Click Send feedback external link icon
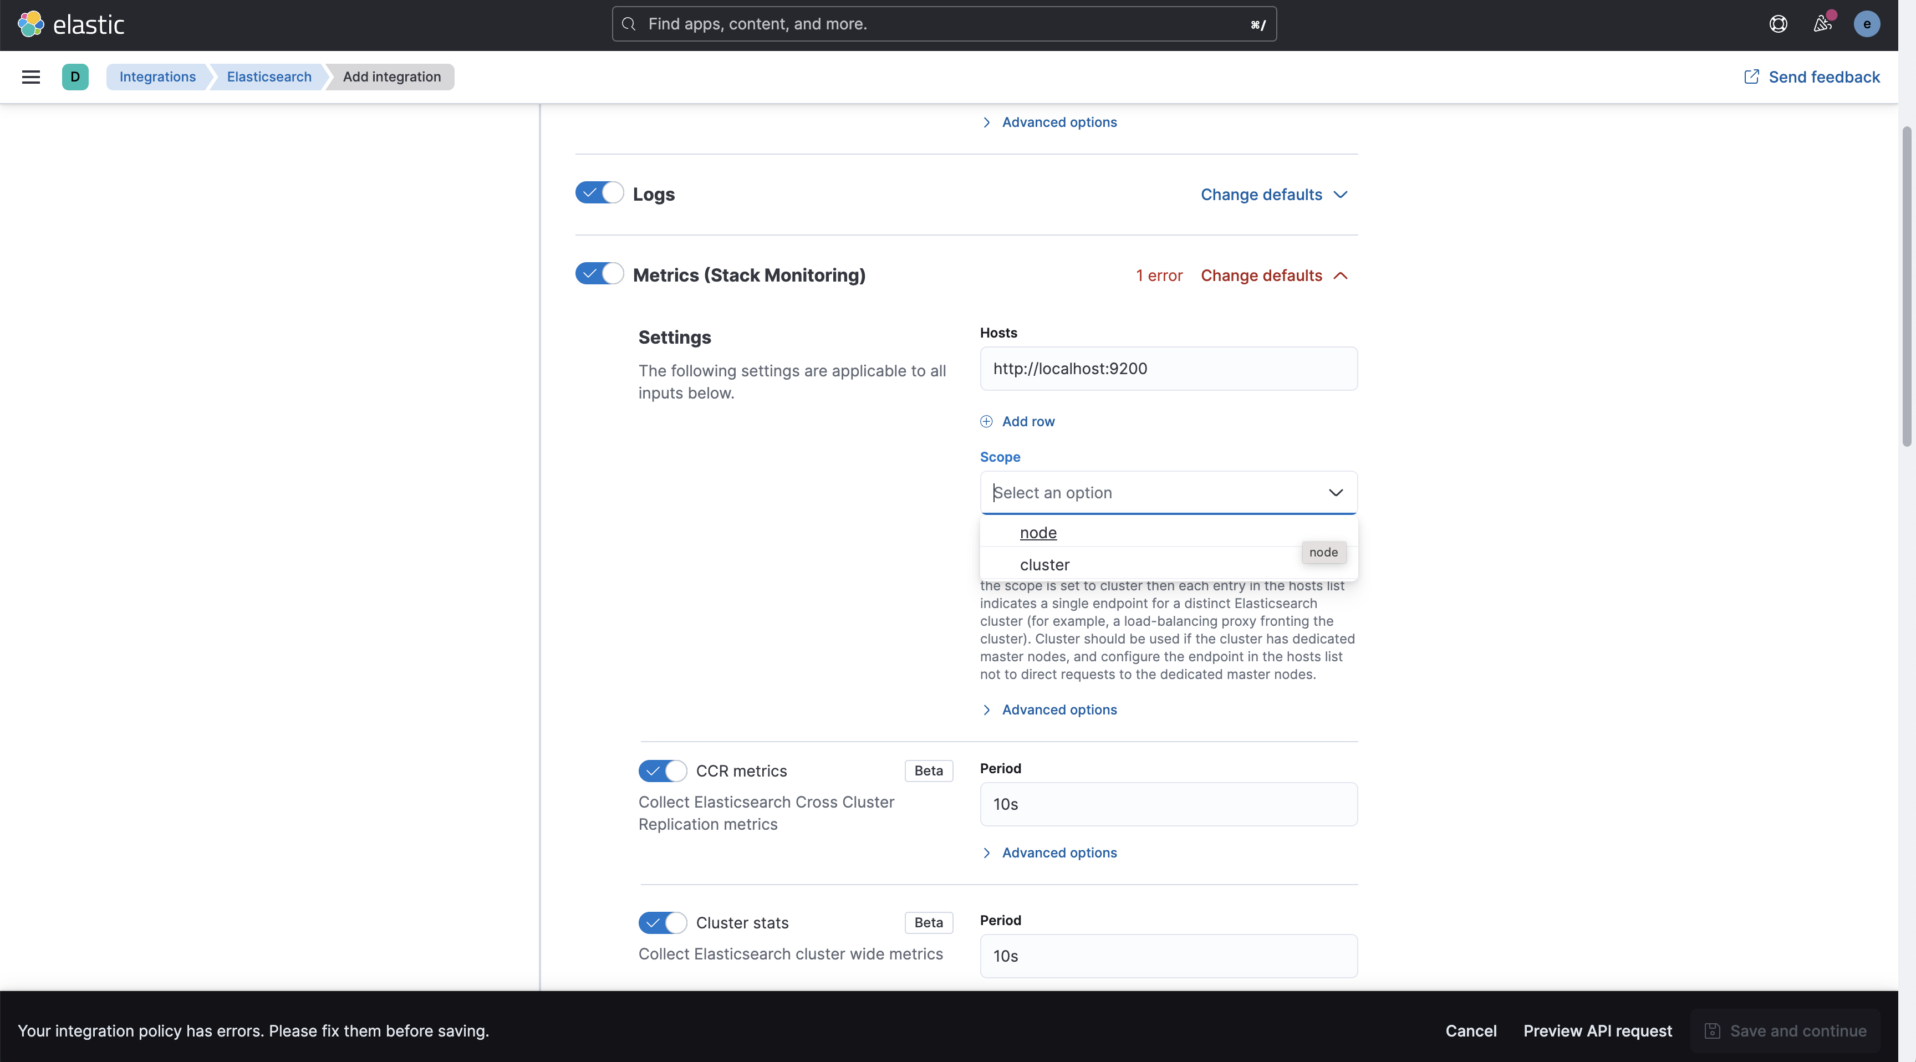1916x1062 pixels. point(1752,76)
